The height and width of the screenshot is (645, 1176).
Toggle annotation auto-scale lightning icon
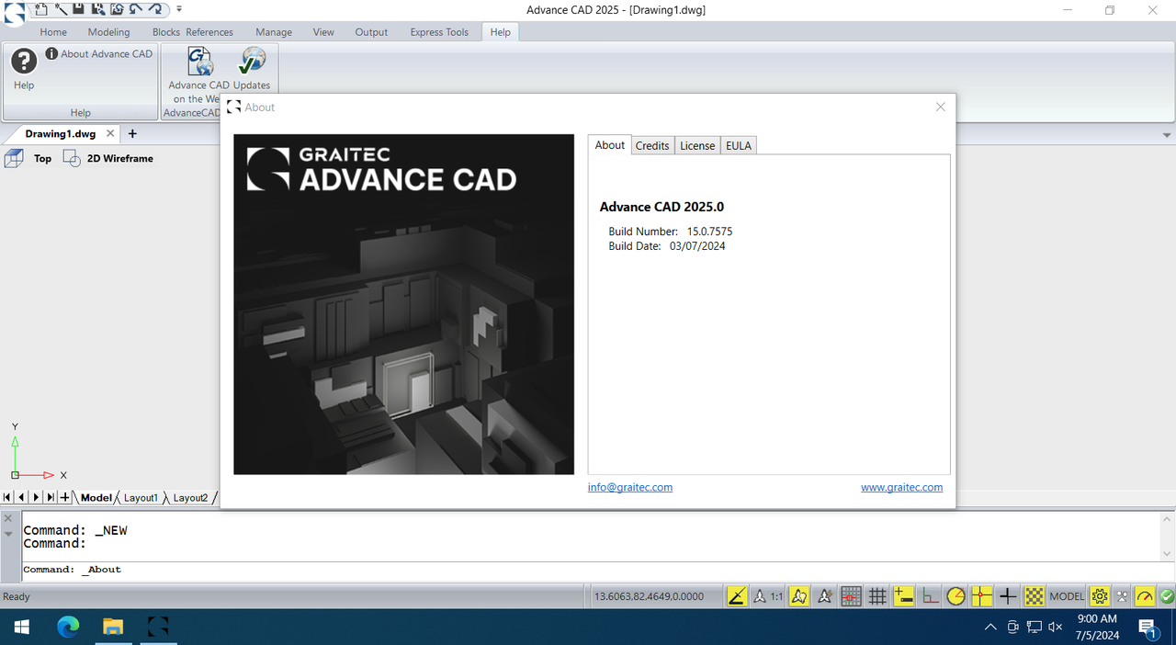click(x=825, y=596)
